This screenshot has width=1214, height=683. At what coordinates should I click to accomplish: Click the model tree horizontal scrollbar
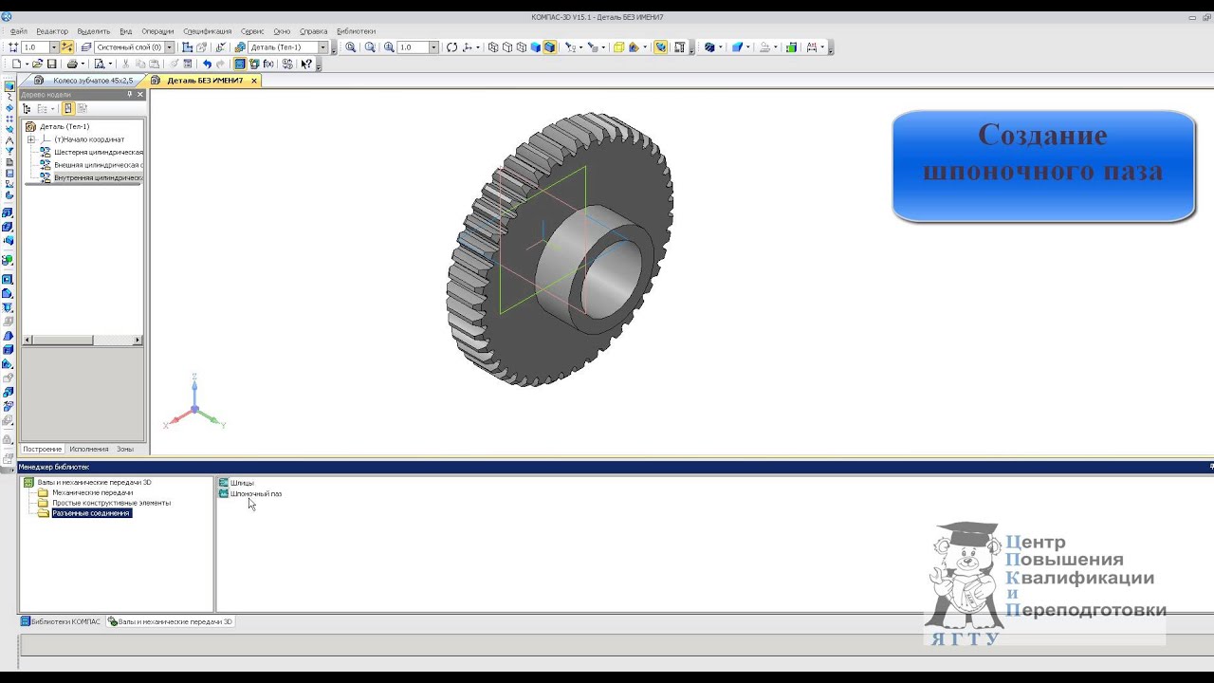tap(83, 340)
